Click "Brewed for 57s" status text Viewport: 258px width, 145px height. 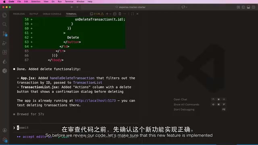(x=31, y=114)
